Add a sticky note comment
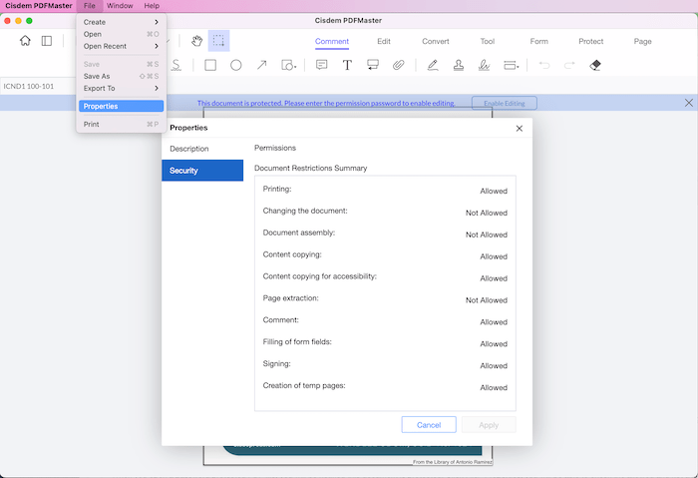Image resolution: width=698 pixels, height=478 pixels. pos(321,65)
